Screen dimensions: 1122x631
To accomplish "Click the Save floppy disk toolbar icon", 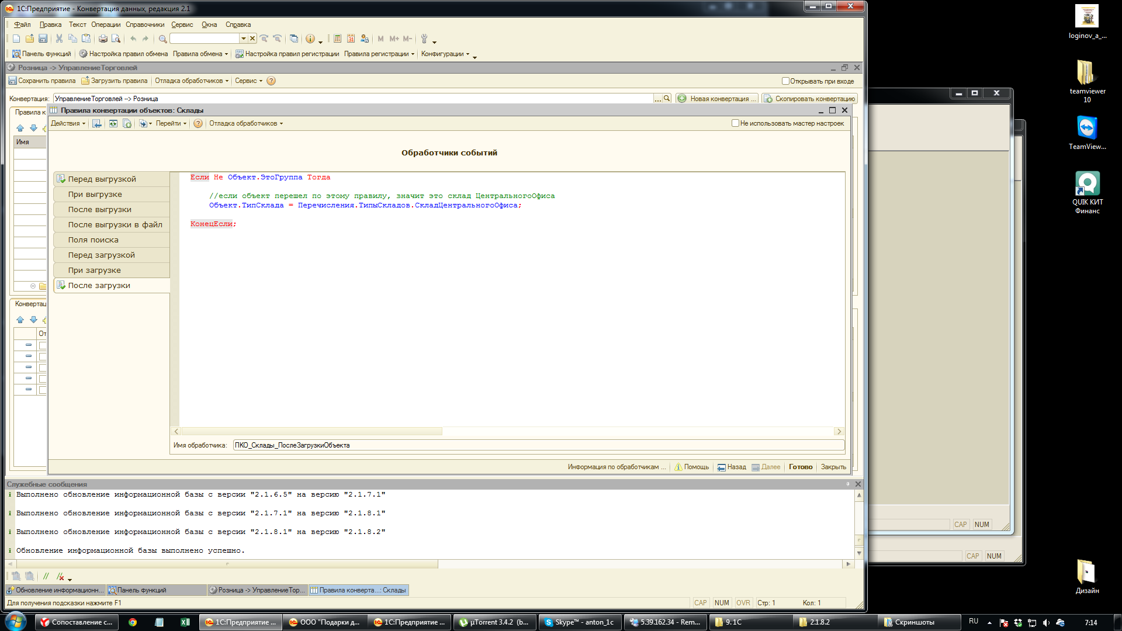I will pos(43,39).
